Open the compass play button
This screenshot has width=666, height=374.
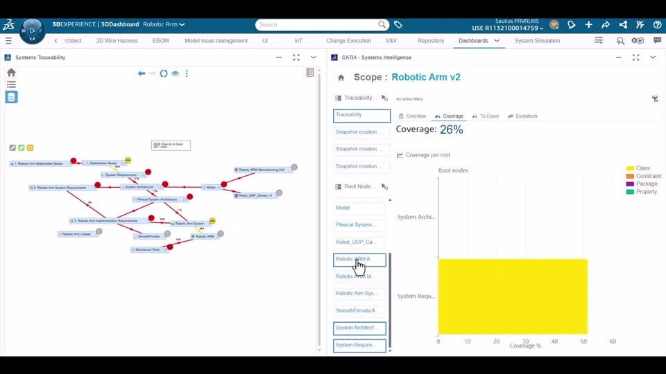[33, 30]
